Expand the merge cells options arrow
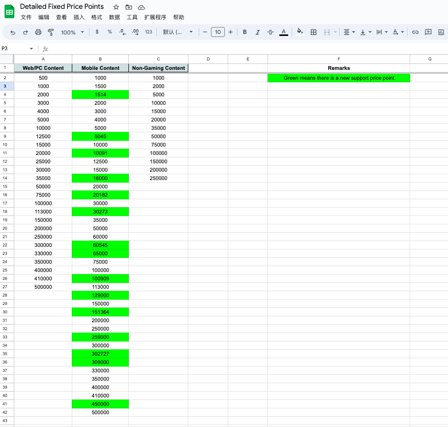 tap(335, 32)
